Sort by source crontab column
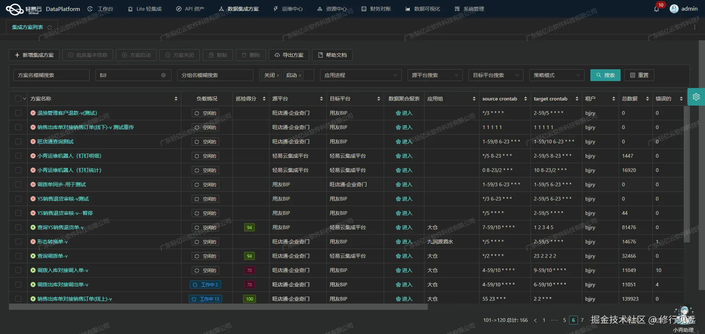705x334 pixels. [x=525, y=99]
